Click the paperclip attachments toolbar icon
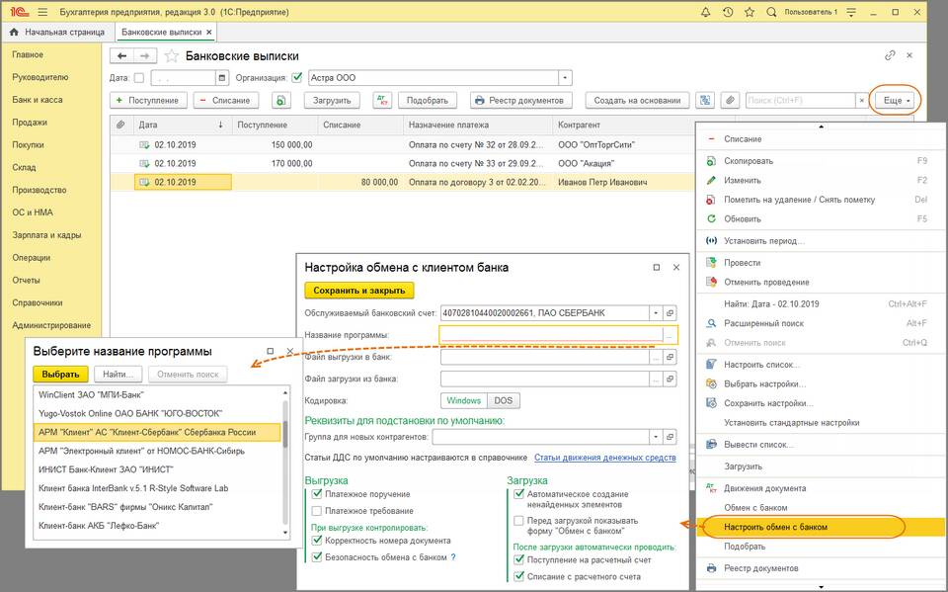 tap(730, 101)
